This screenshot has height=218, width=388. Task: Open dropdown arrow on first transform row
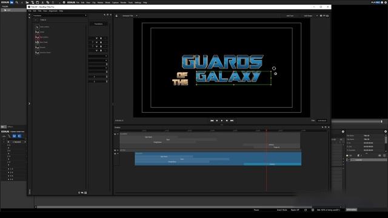click(97, 38)
